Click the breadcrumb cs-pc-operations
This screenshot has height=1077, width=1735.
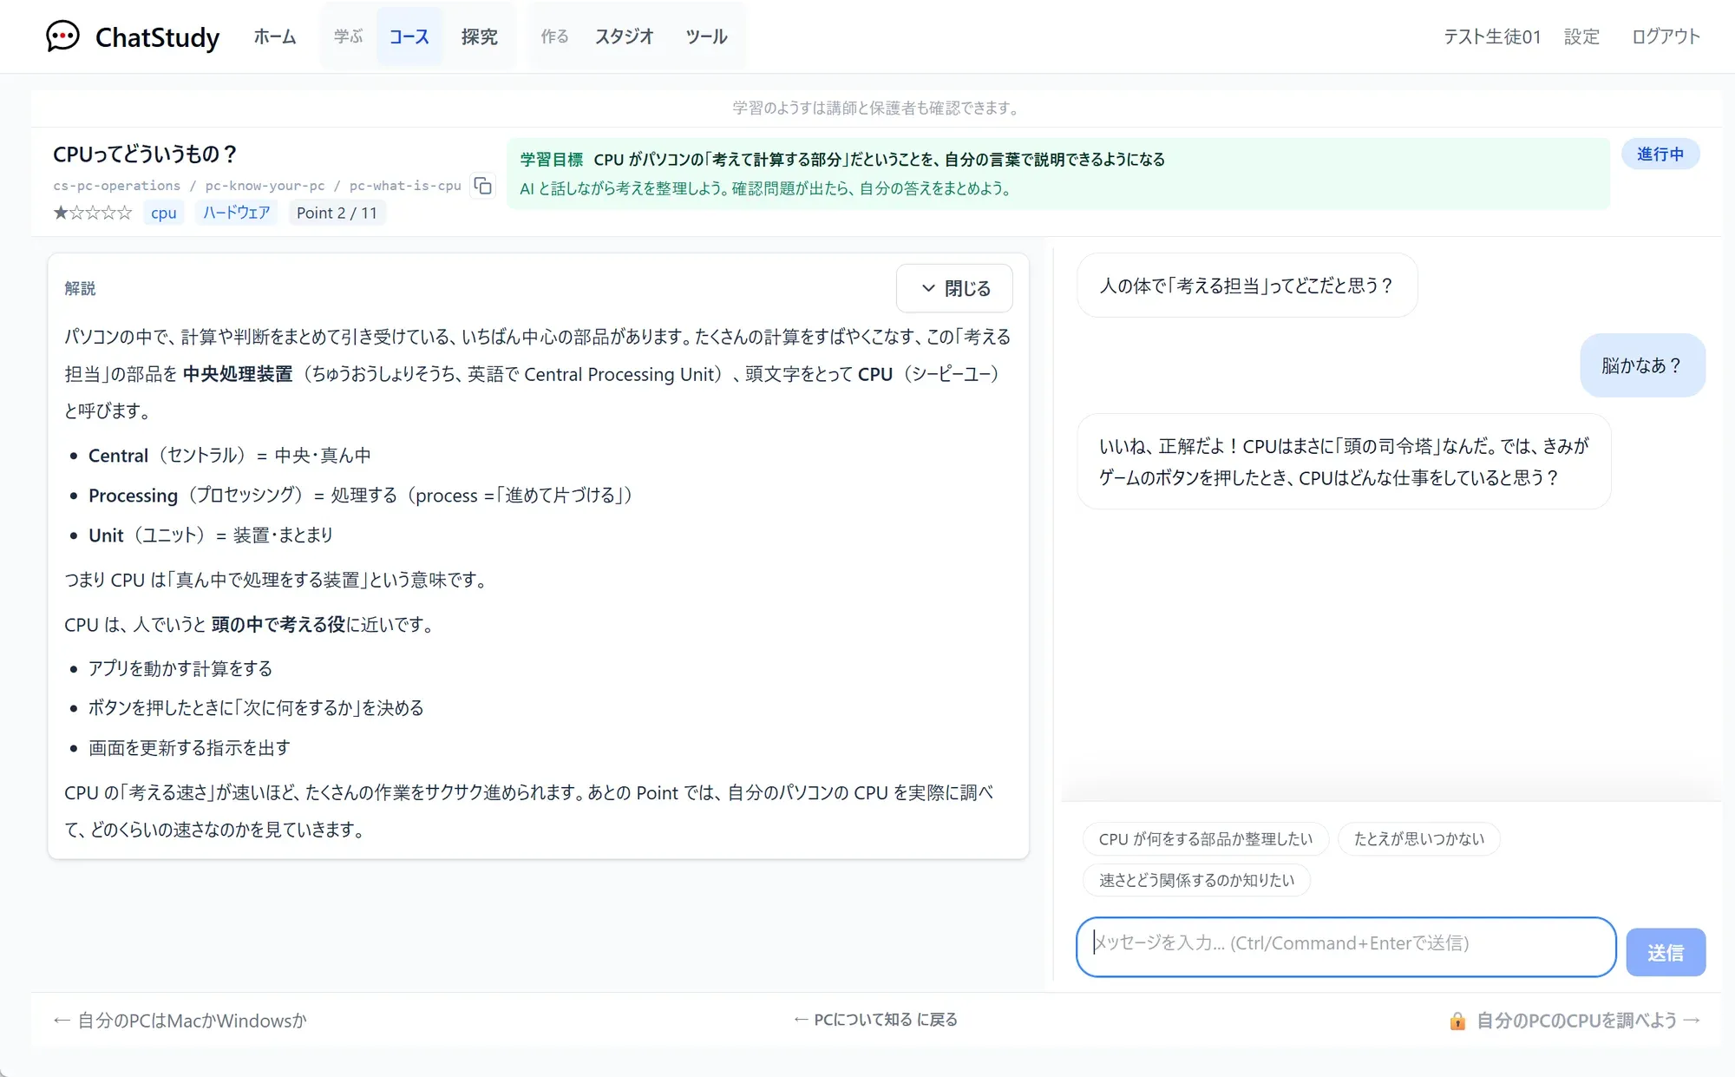(116, 186)
